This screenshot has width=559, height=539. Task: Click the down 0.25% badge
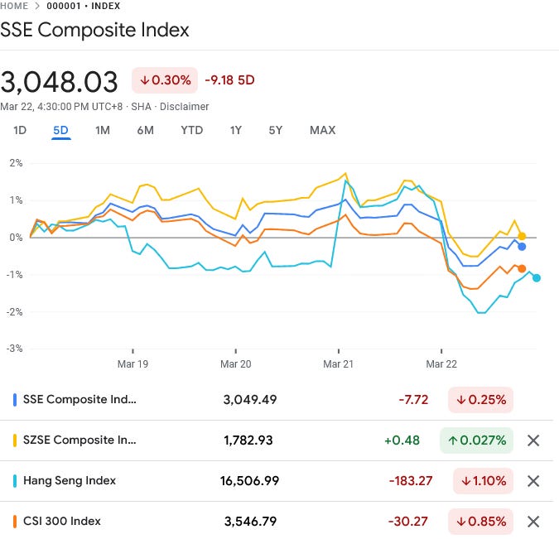click(480, 400)
